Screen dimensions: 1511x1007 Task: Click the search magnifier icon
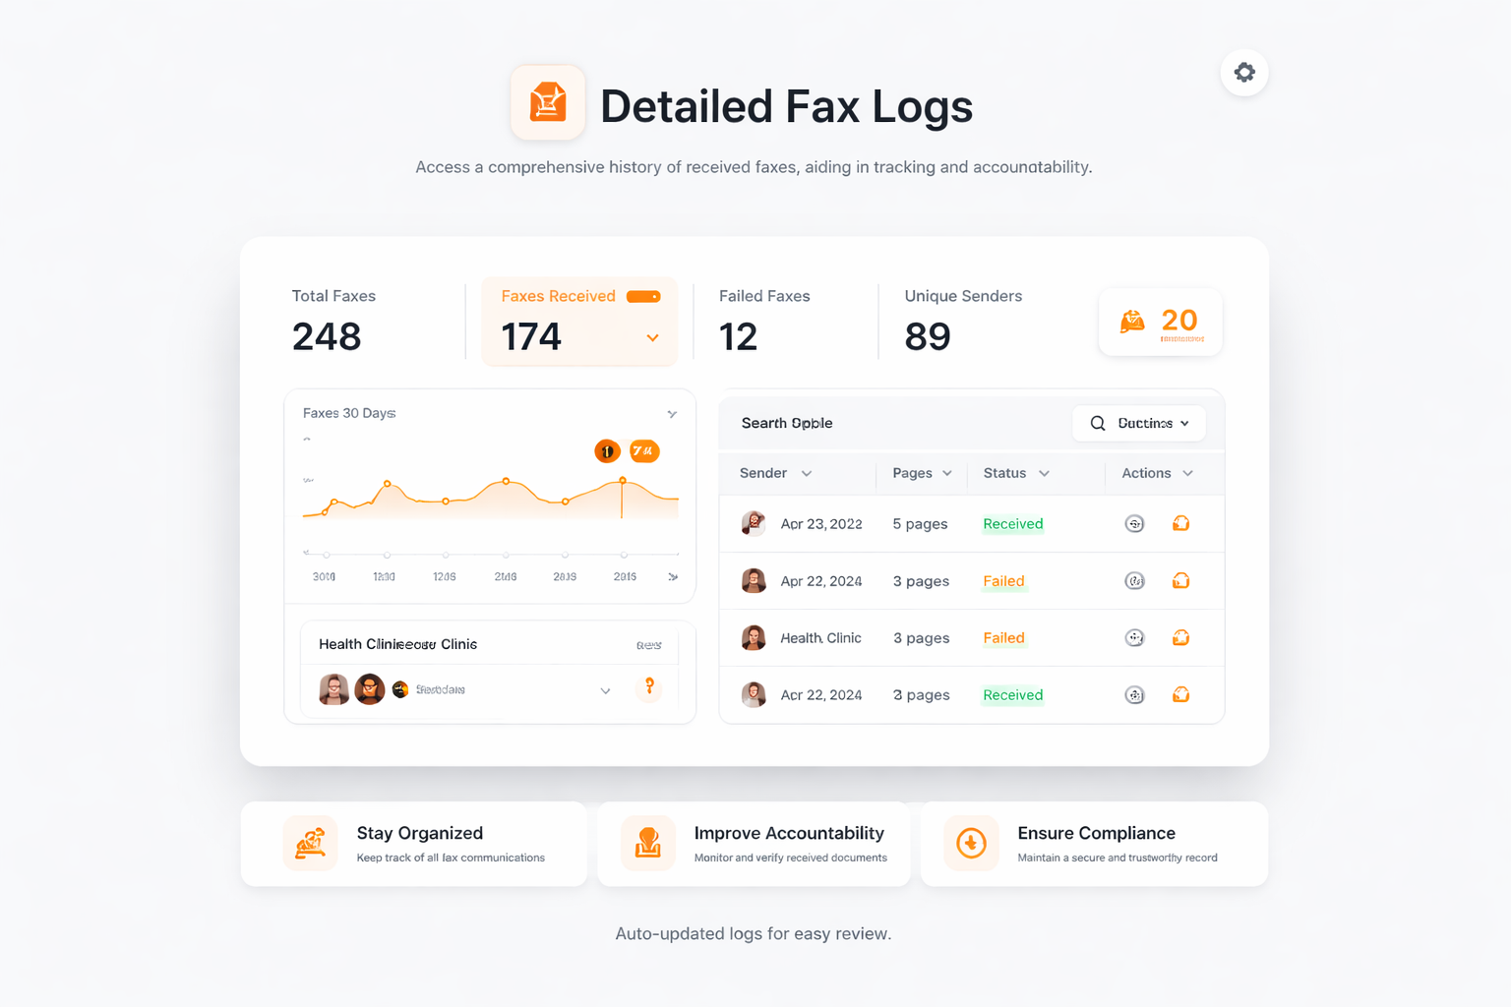click(x=1098, y=424)
